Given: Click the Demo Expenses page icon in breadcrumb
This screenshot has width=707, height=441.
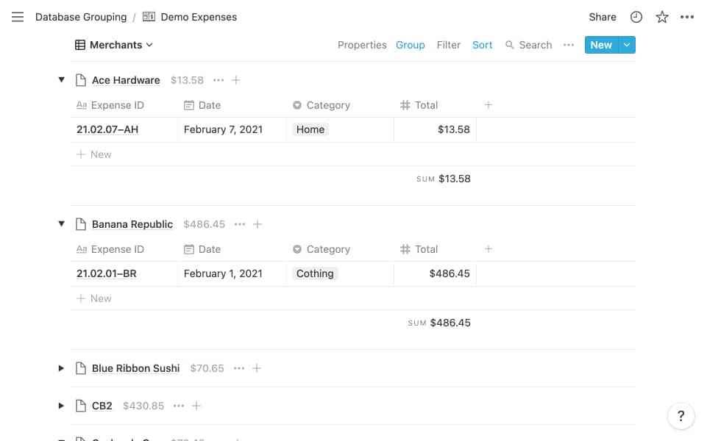Looking at the screenshot, I should 149,17.
